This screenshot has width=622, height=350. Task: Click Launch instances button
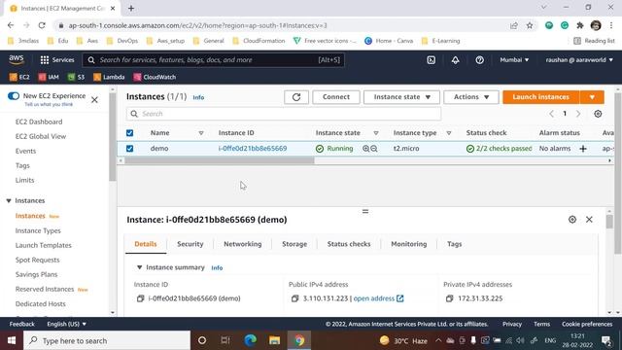tap(541, 97)
